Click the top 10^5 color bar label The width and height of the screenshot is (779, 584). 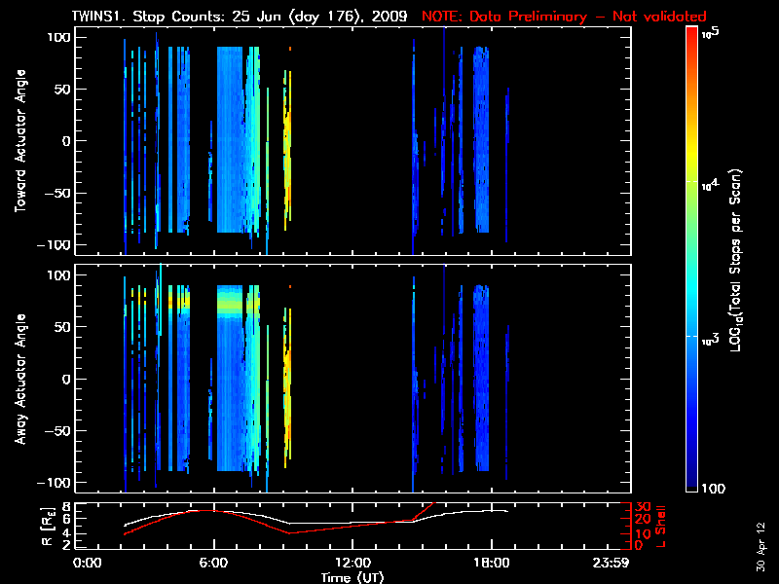(710, 33)
